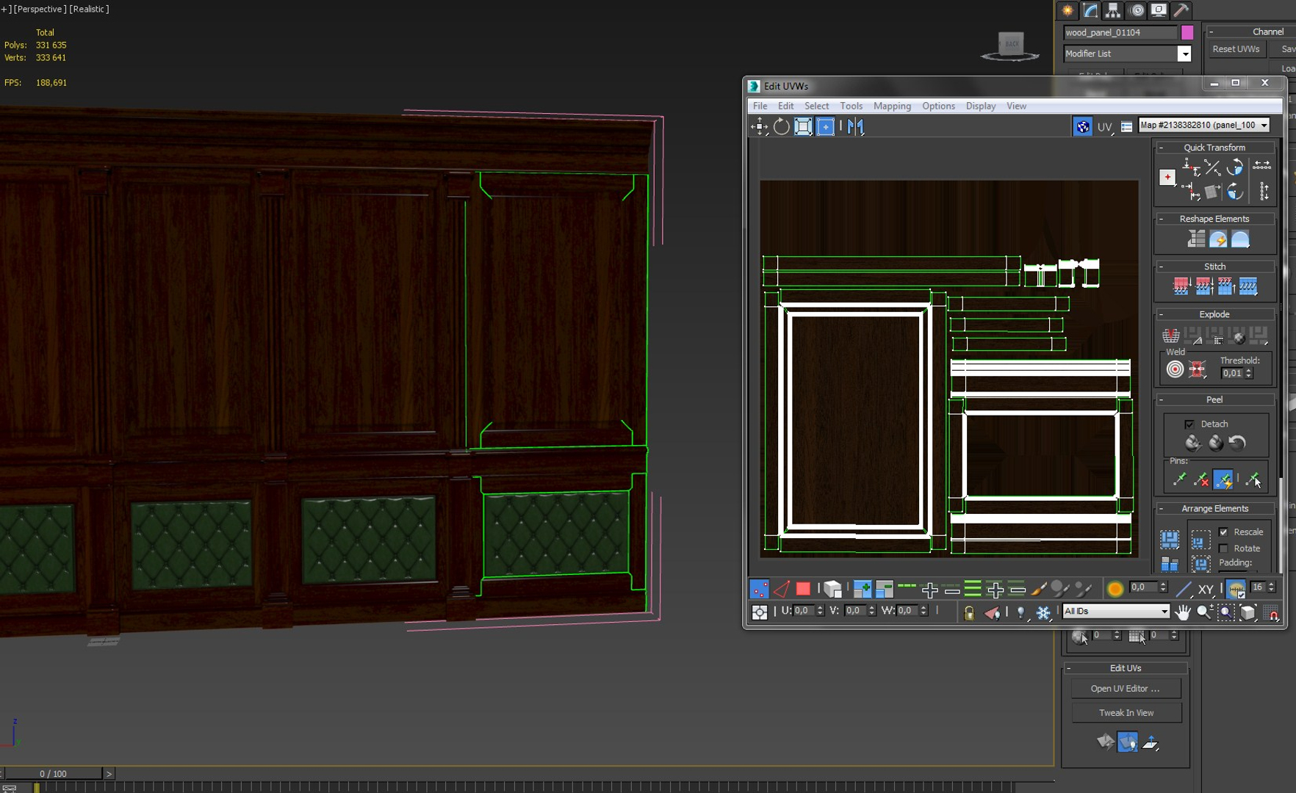Collapse the Arrange Elements rollout
Viewport: 1296px width, 793px height.
(x=1215, y=508)
